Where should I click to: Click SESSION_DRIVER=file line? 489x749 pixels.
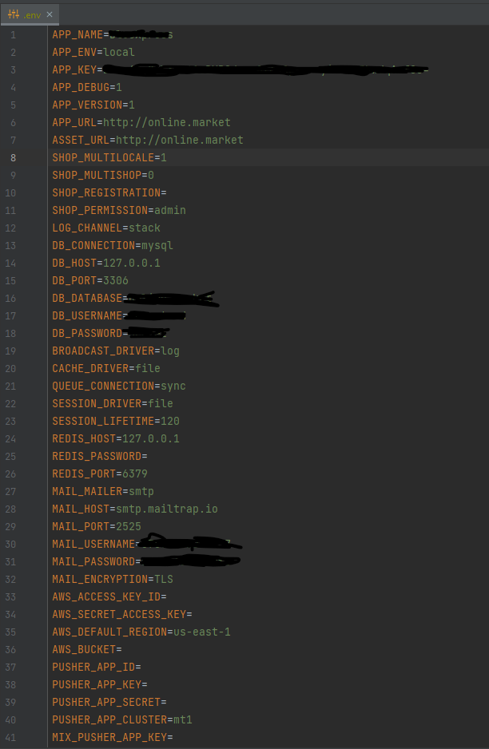[x=113, y=403]
